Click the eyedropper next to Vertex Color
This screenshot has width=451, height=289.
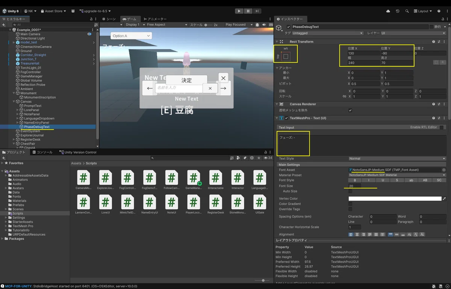pyautogui.click(x=444, y=199)
